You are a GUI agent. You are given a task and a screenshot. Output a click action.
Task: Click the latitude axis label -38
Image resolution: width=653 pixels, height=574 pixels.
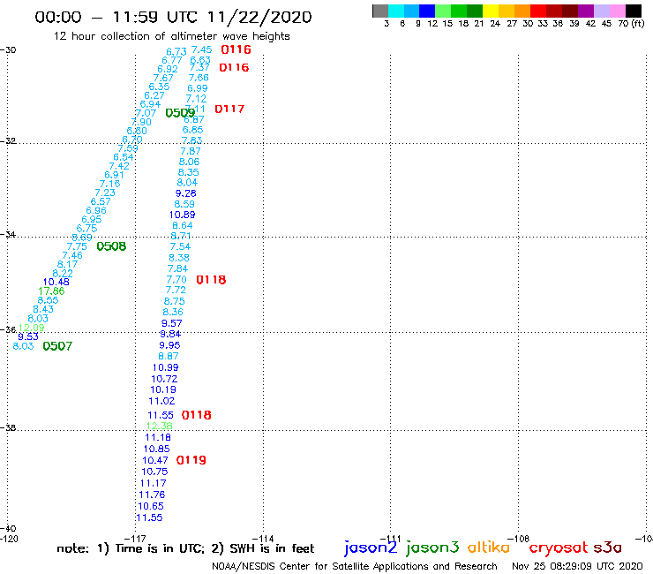pyautogui.click(x=8, y=428)
